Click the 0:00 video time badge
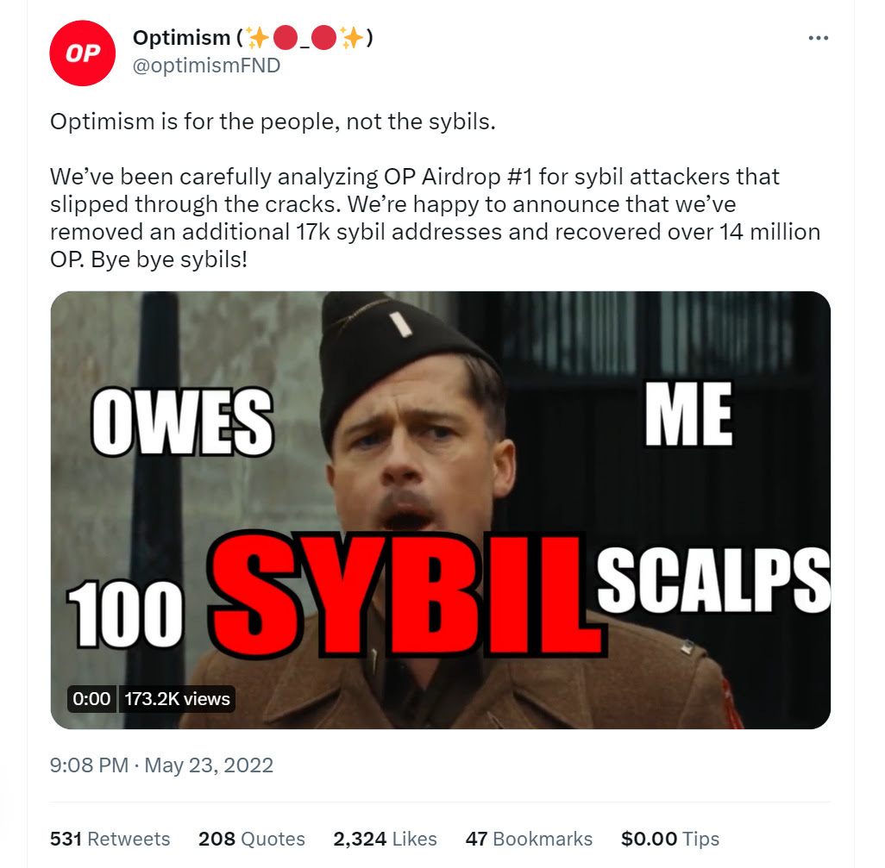The width and height of the screenshot is (885, 868). pyautogui.click(x=91, y=699)
